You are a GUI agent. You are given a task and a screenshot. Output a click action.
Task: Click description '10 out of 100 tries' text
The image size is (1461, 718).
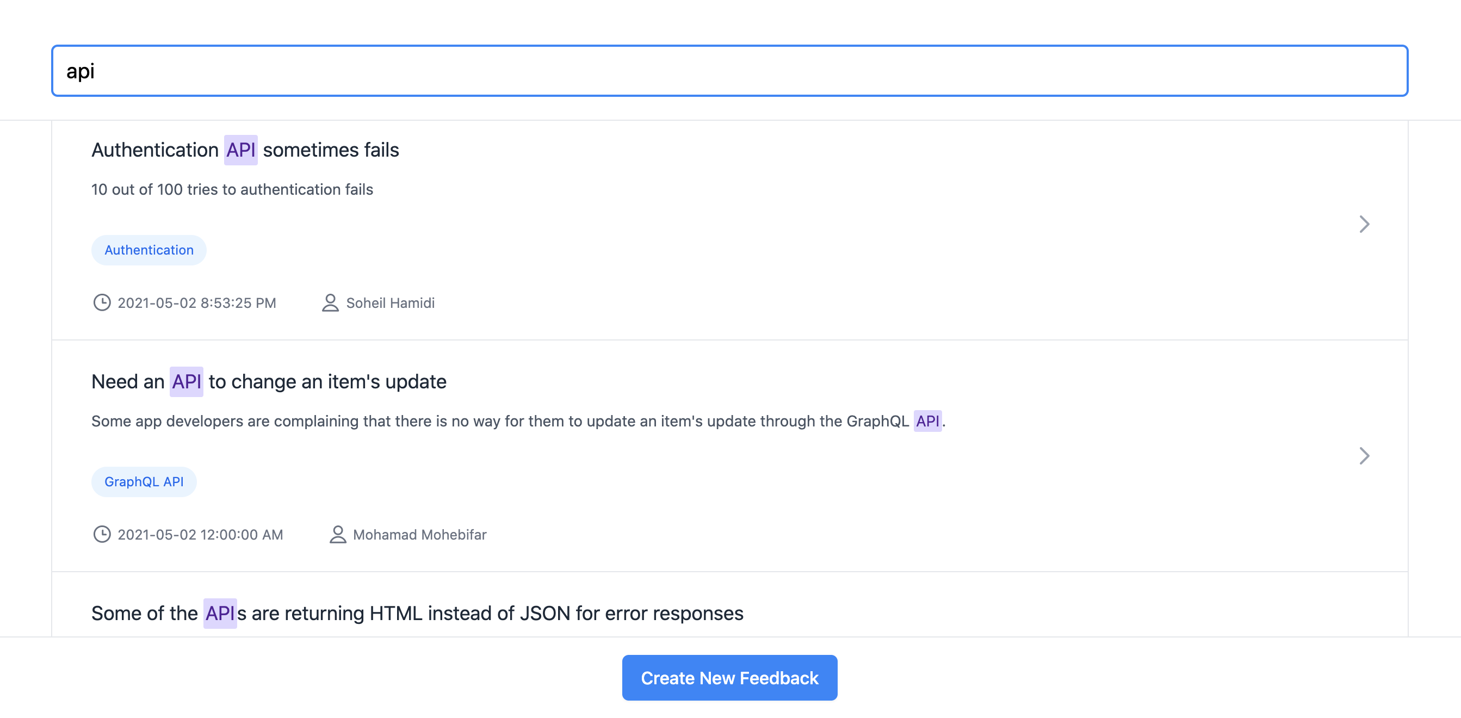(x=232, y=189)
